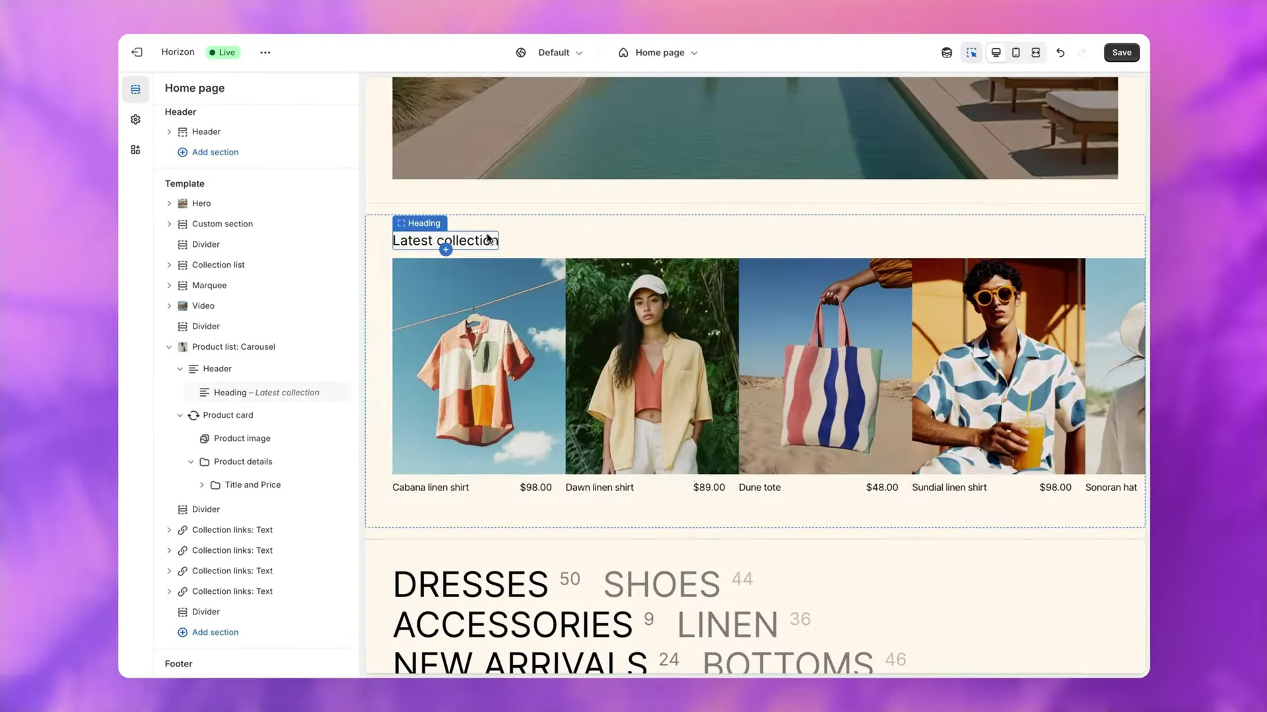
Task: Click the SHOES collection link
Action: pos(662,584)
